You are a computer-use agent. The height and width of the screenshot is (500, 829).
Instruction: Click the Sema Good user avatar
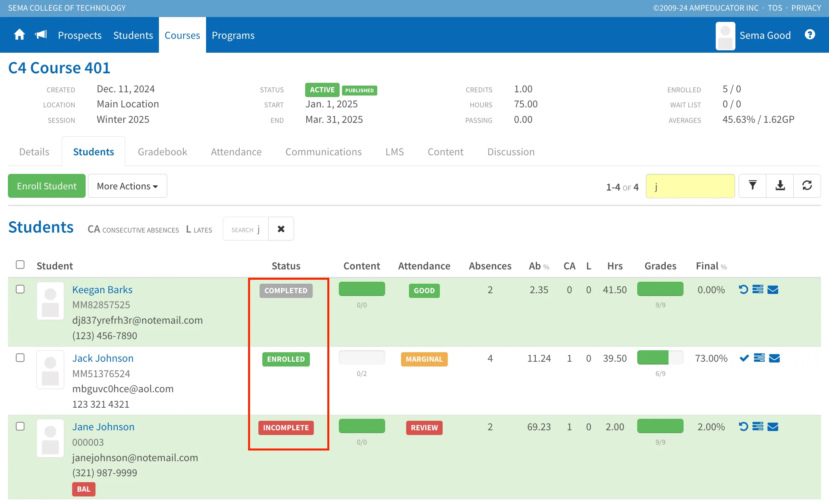[x=725, y=36]
